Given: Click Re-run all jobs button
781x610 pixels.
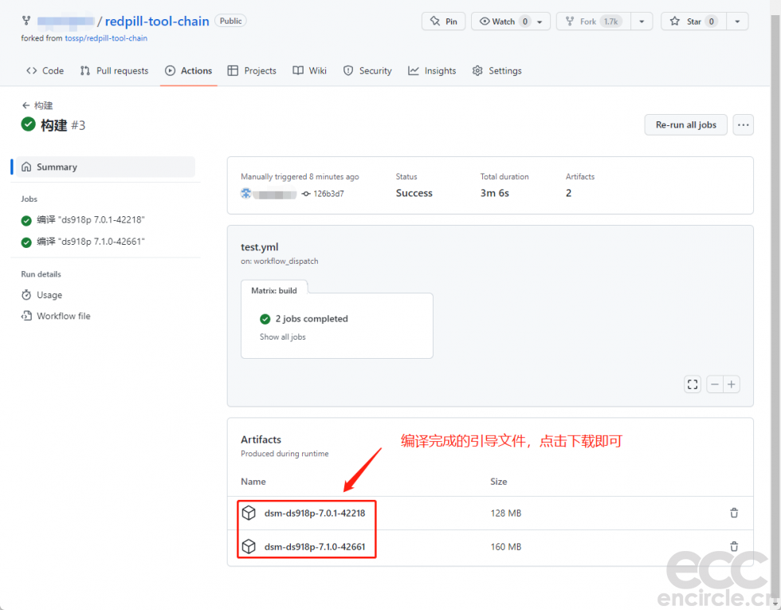Looking at the screenshot, I should pyautogui.click(x=686, y=124).
